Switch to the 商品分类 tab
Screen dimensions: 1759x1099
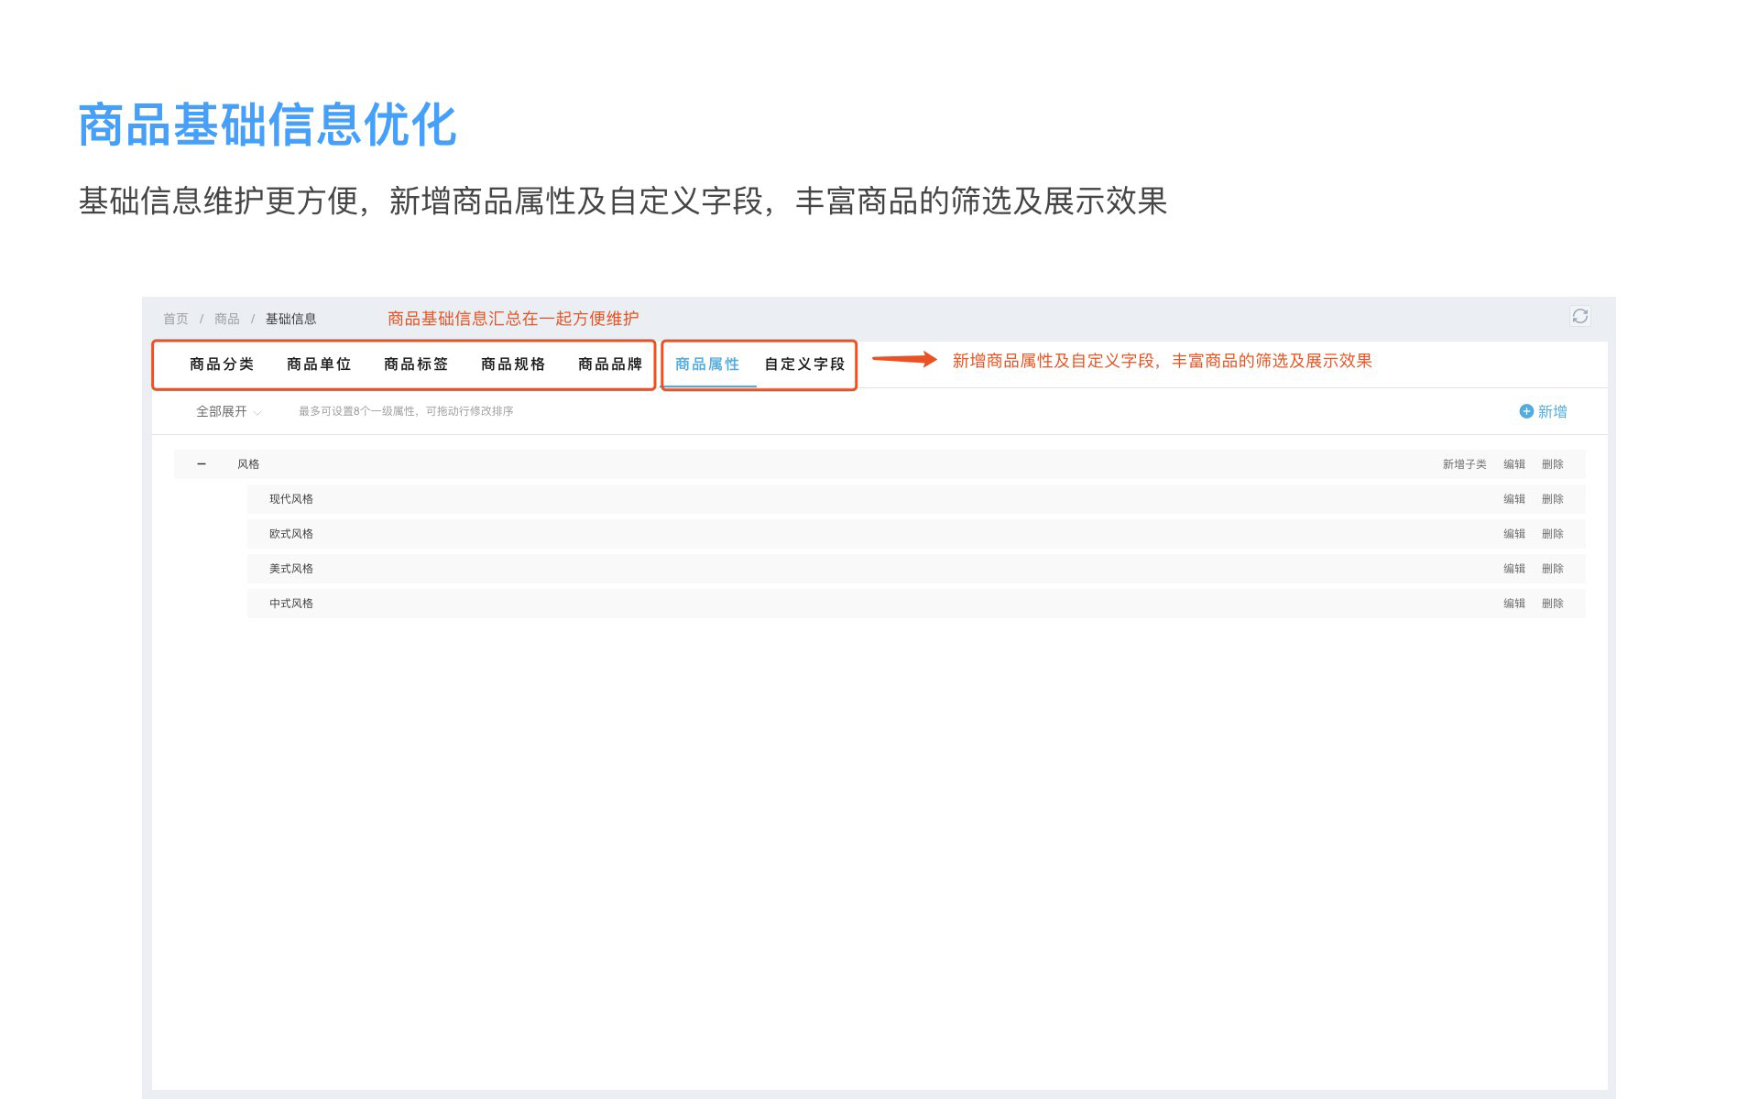(x=222, y=365)
